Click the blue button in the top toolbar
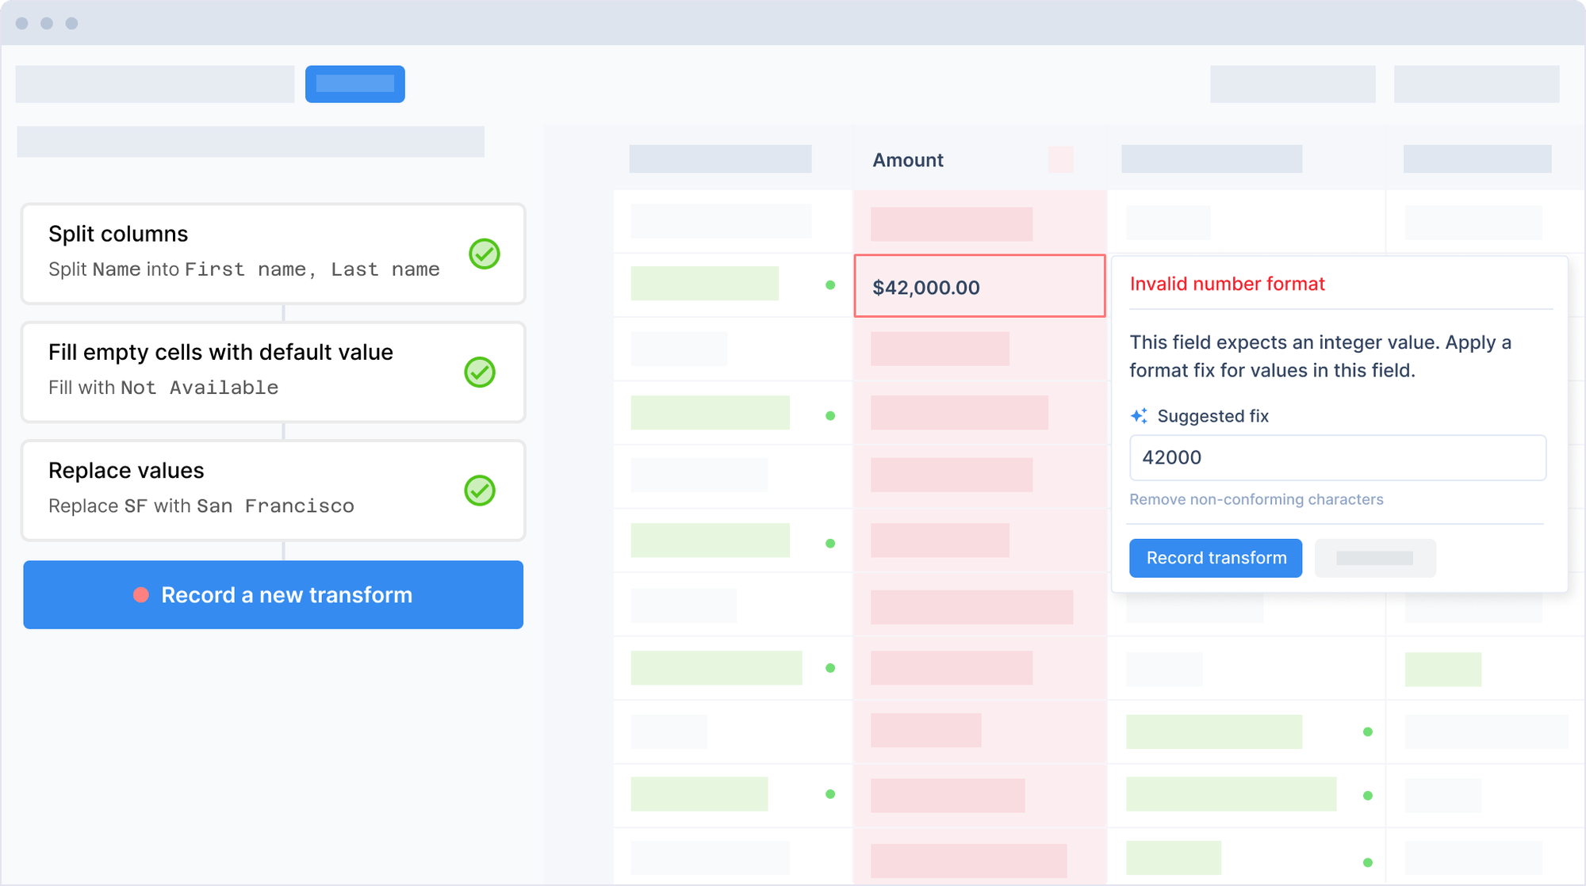 [x=354, y=84]
